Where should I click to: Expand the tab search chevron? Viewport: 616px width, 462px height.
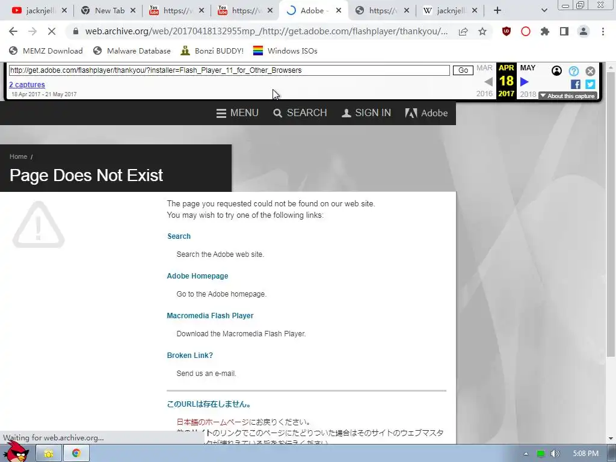point(544,11)
